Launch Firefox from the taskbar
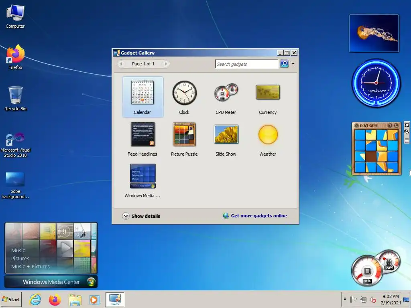This screenshot has width=411, height=308. pyautogui.click(x=55, y=299)
